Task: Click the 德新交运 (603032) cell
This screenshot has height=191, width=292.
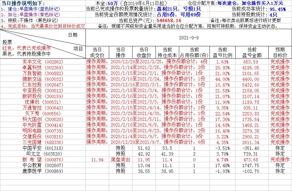Action: click(43, 79)
